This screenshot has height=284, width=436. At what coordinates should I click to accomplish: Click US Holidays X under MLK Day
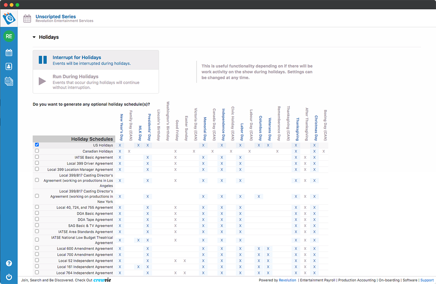click(x=138, y=145)
